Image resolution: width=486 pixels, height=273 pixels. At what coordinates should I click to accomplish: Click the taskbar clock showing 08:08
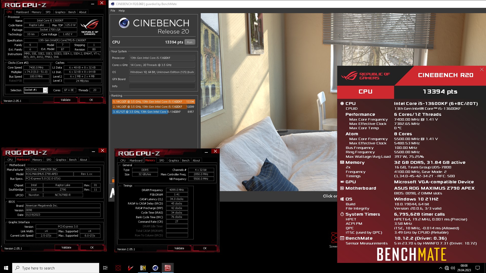[x=464, y=268]
